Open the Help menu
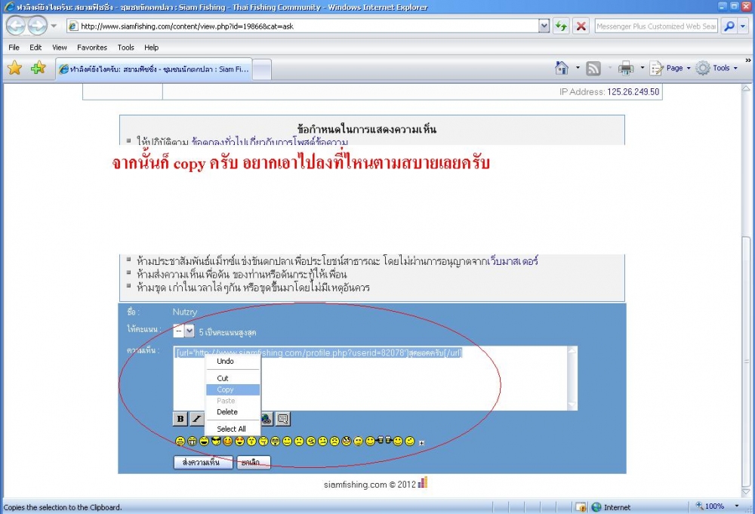The width and height of the screenshot is (755, 514). click(151, 47)
